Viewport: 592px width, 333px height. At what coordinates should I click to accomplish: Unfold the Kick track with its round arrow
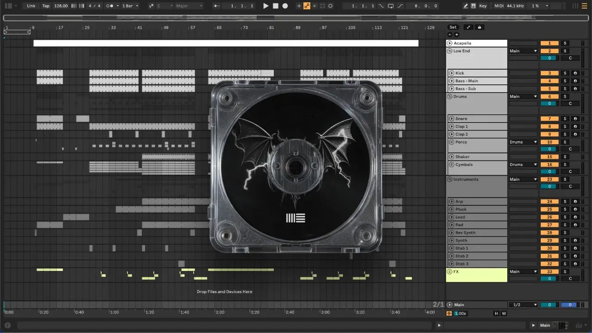pos(451,73)
